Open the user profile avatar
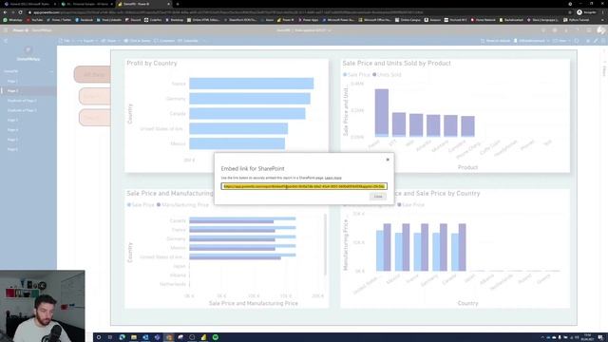The image size is (608, 342). (600, 30)
